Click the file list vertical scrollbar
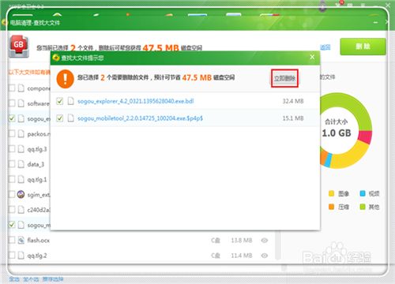 pyautogui.click(x=278, y=245)
